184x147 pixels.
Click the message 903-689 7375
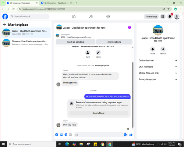coord(70,125)
